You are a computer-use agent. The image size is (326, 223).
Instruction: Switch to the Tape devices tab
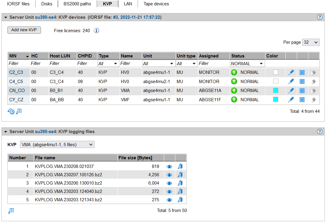(156, 4)
